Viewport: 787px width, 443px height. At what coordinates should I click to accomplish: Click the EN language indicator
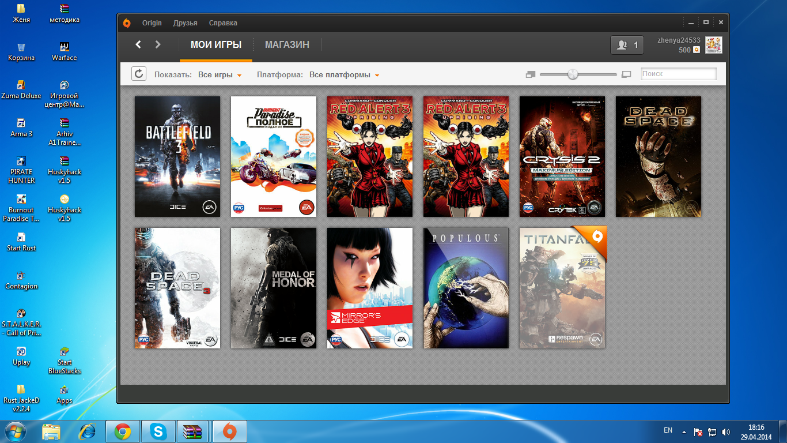pos(668,430)
